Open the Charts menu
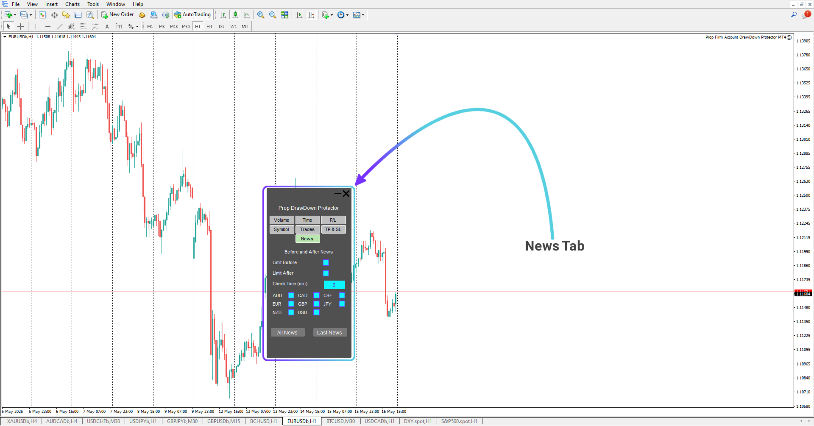The image size is (814, 426). 72,4
